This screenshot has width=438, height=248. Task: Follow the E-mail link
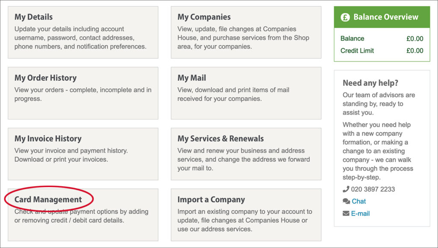pos(361,213)
